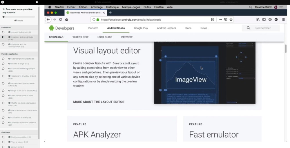Click the course back arrow circle
This screenshot has height=148, width=290.
click(x=2, y=2)
